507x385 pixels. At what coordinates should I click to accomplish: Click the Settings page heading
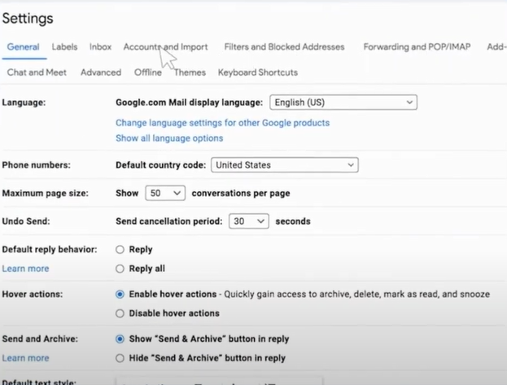pyautogui.click(x=28, y=19)
